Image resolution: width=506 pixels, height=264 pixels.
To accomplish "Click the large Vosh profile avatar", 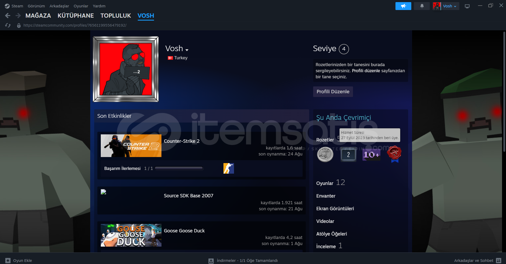I will pos(126,69).
